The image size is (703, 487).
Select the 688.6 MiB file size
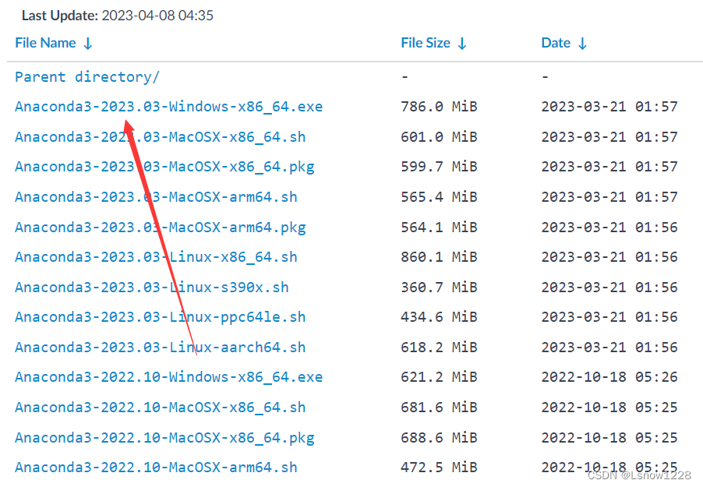coord(439,437)
